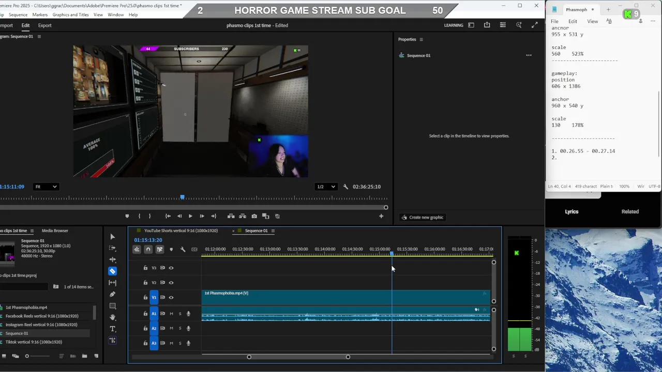This screenshot has height=372, width=662.
Task: Toggle Snap in the timeline
Action: coord(148,250)
